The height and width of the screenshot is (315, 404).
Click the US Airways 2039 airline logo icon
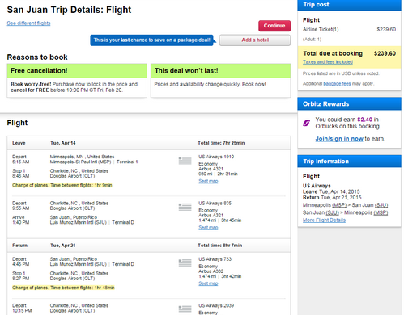(185, 309)
